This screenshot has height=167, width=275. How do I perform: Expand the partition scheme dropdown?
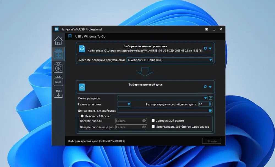tap(205, 98)
